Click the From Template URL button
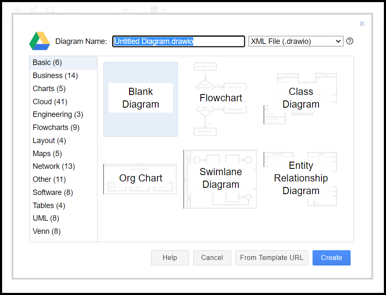Screen dimensions: 386x295 click(272, 257)
